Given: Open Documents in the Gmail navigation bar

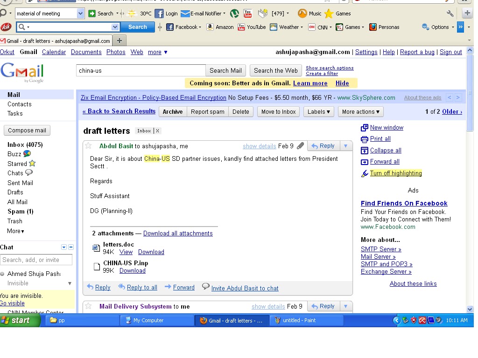Looking at the screenshot, I should pos(86,52).
